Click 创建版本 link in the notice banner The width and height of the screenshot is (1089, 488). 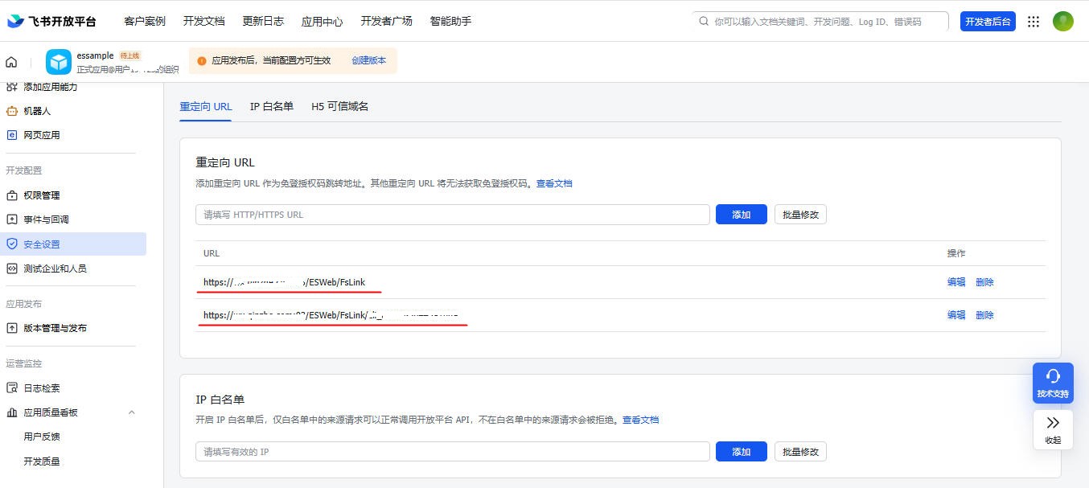coord(368,60)
